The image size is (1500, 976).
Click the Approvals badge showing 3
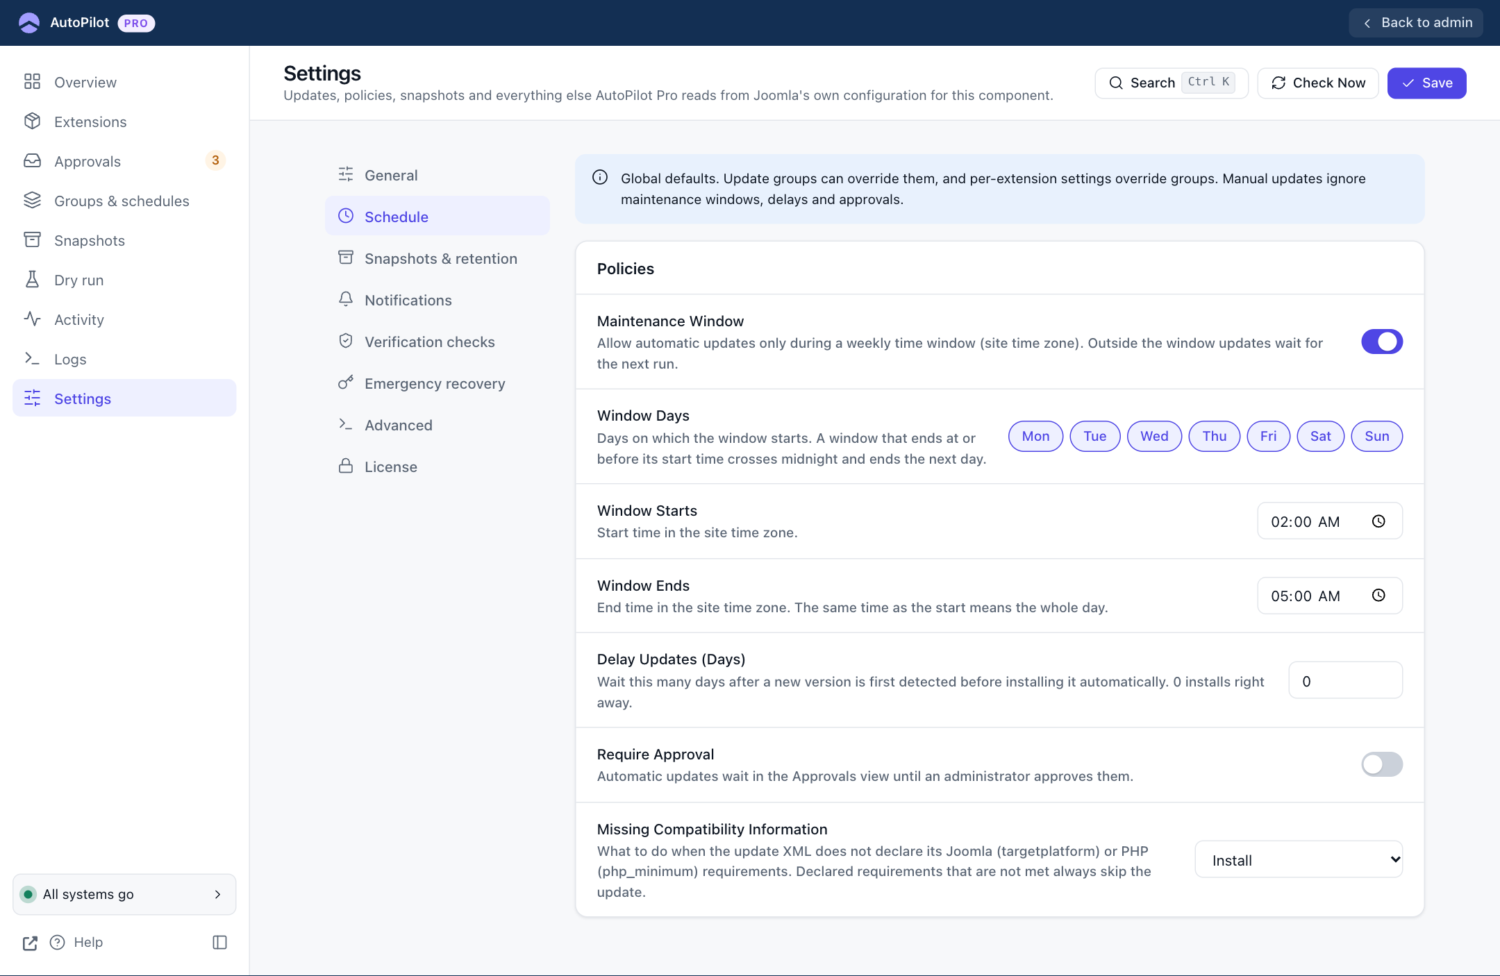(215, 160)
